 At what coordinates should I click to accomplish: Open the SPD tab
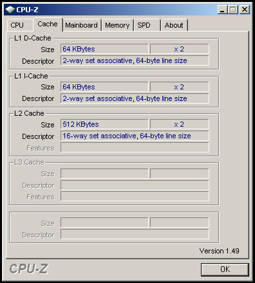tap(147, 25)
